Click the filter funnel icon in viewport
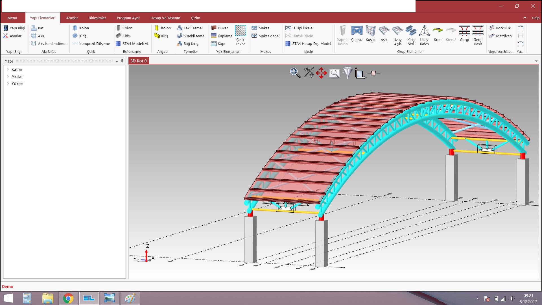The image size is (542, 305). pyautogui.click(x=348, y=73)
